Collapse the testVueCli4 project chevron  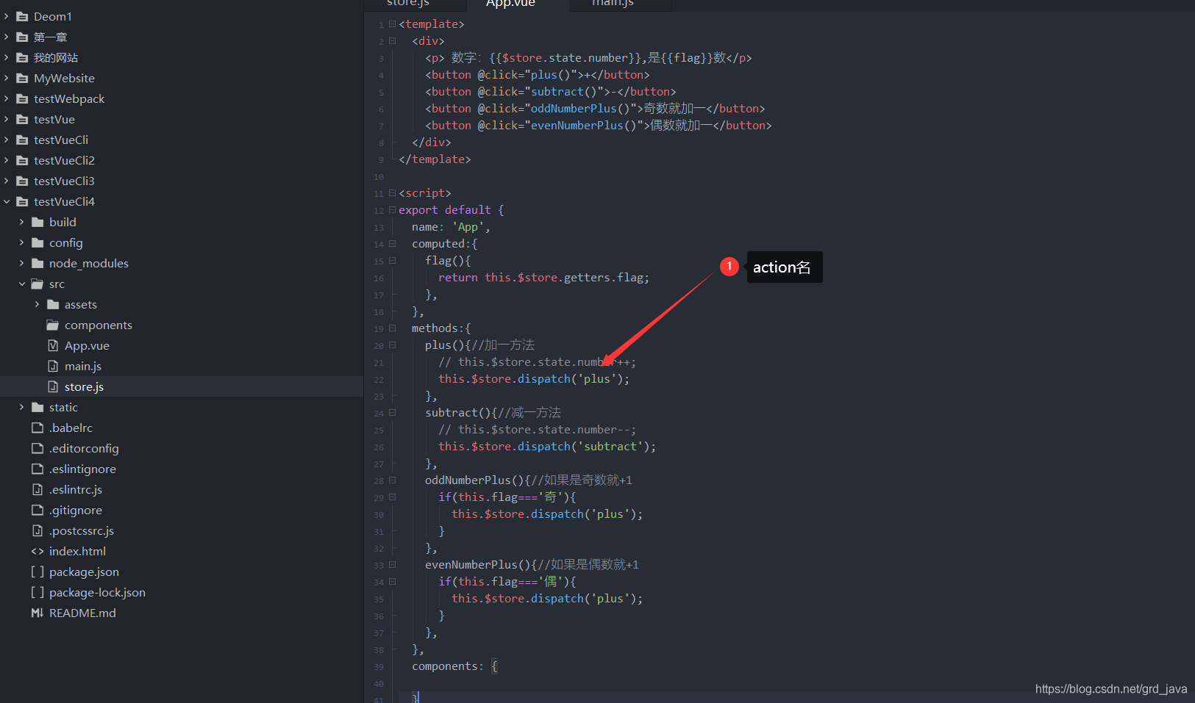click(x=7, y=201)
